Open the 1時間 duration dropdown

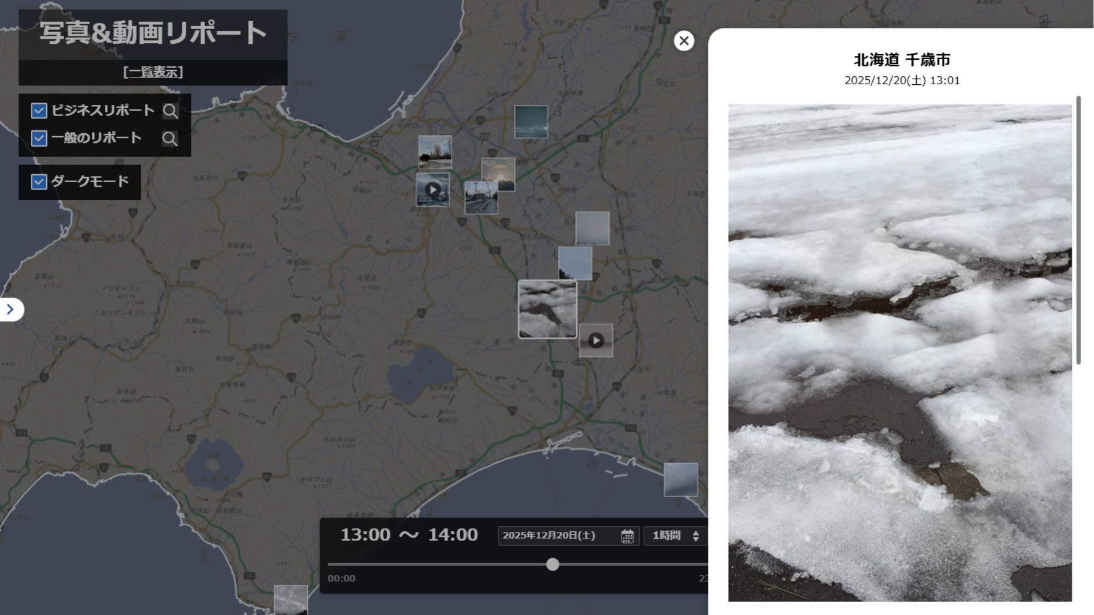click(675, 536)
